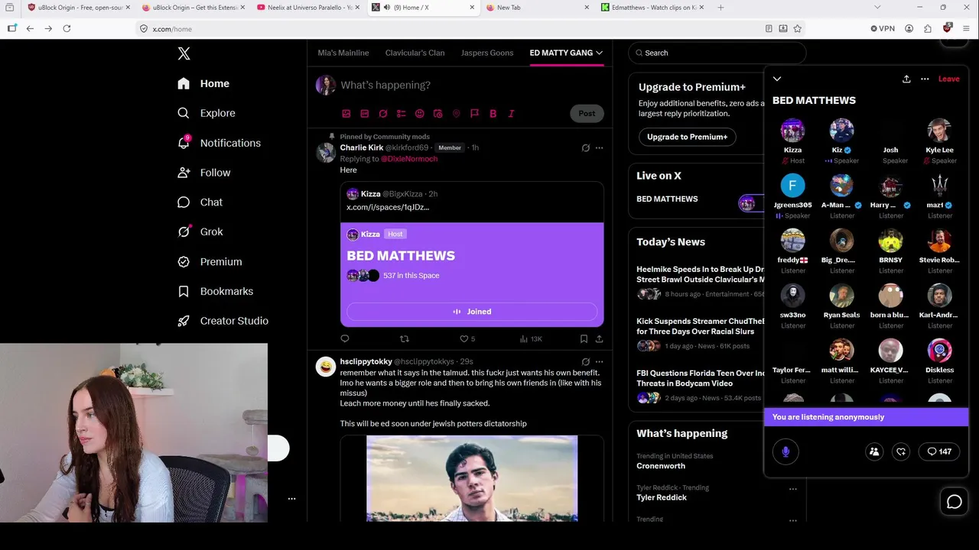Image resolution: width=979 pixels, height=550 pixels.
Task: Go to Home in the sidebar
Action: click(x=203, y=83)
